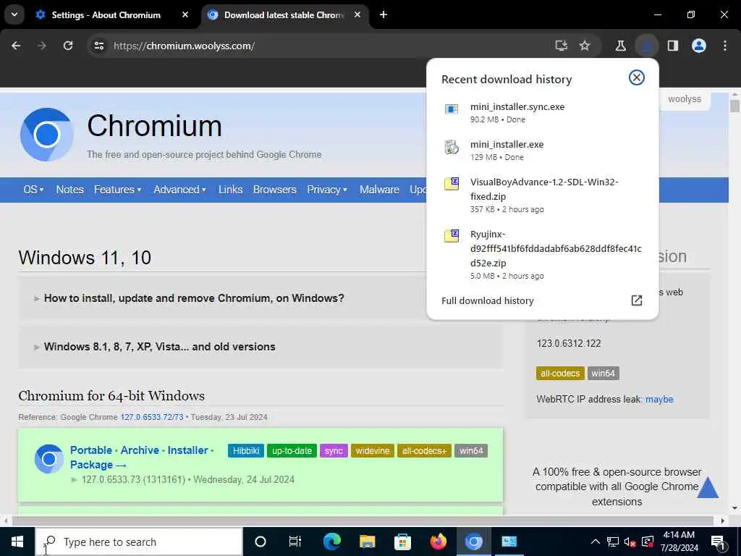Expand the Advanced navigation dropdown

tap(179, 190)
